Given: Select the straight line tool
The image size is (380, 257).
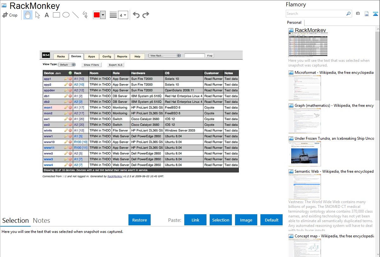Looking at the screenshot, I should point(75,15).
